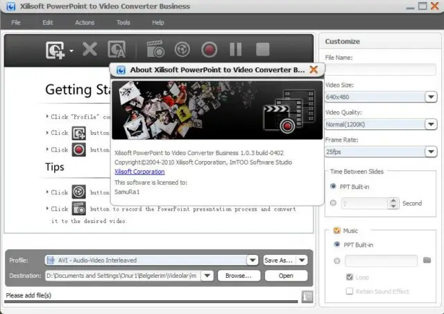Maximize the main application window

point(422,6)
